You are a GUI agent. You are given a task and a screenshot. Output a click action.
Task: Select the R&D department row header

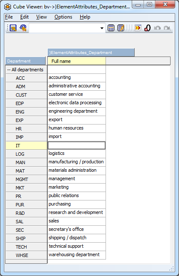click(x=26, y=213)
